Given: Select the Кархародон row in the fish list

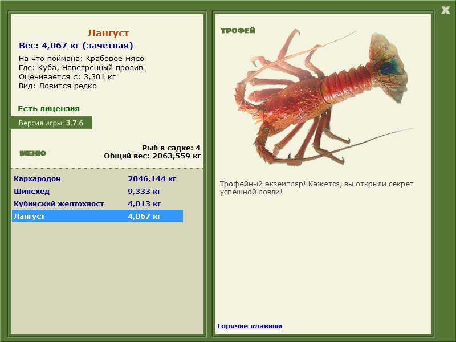Looking at the screenshot, I should 97,178.
